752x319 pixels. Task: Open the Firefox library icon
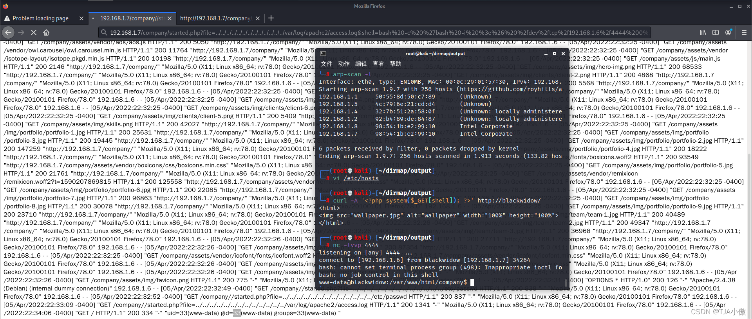[x=703, y=32]
